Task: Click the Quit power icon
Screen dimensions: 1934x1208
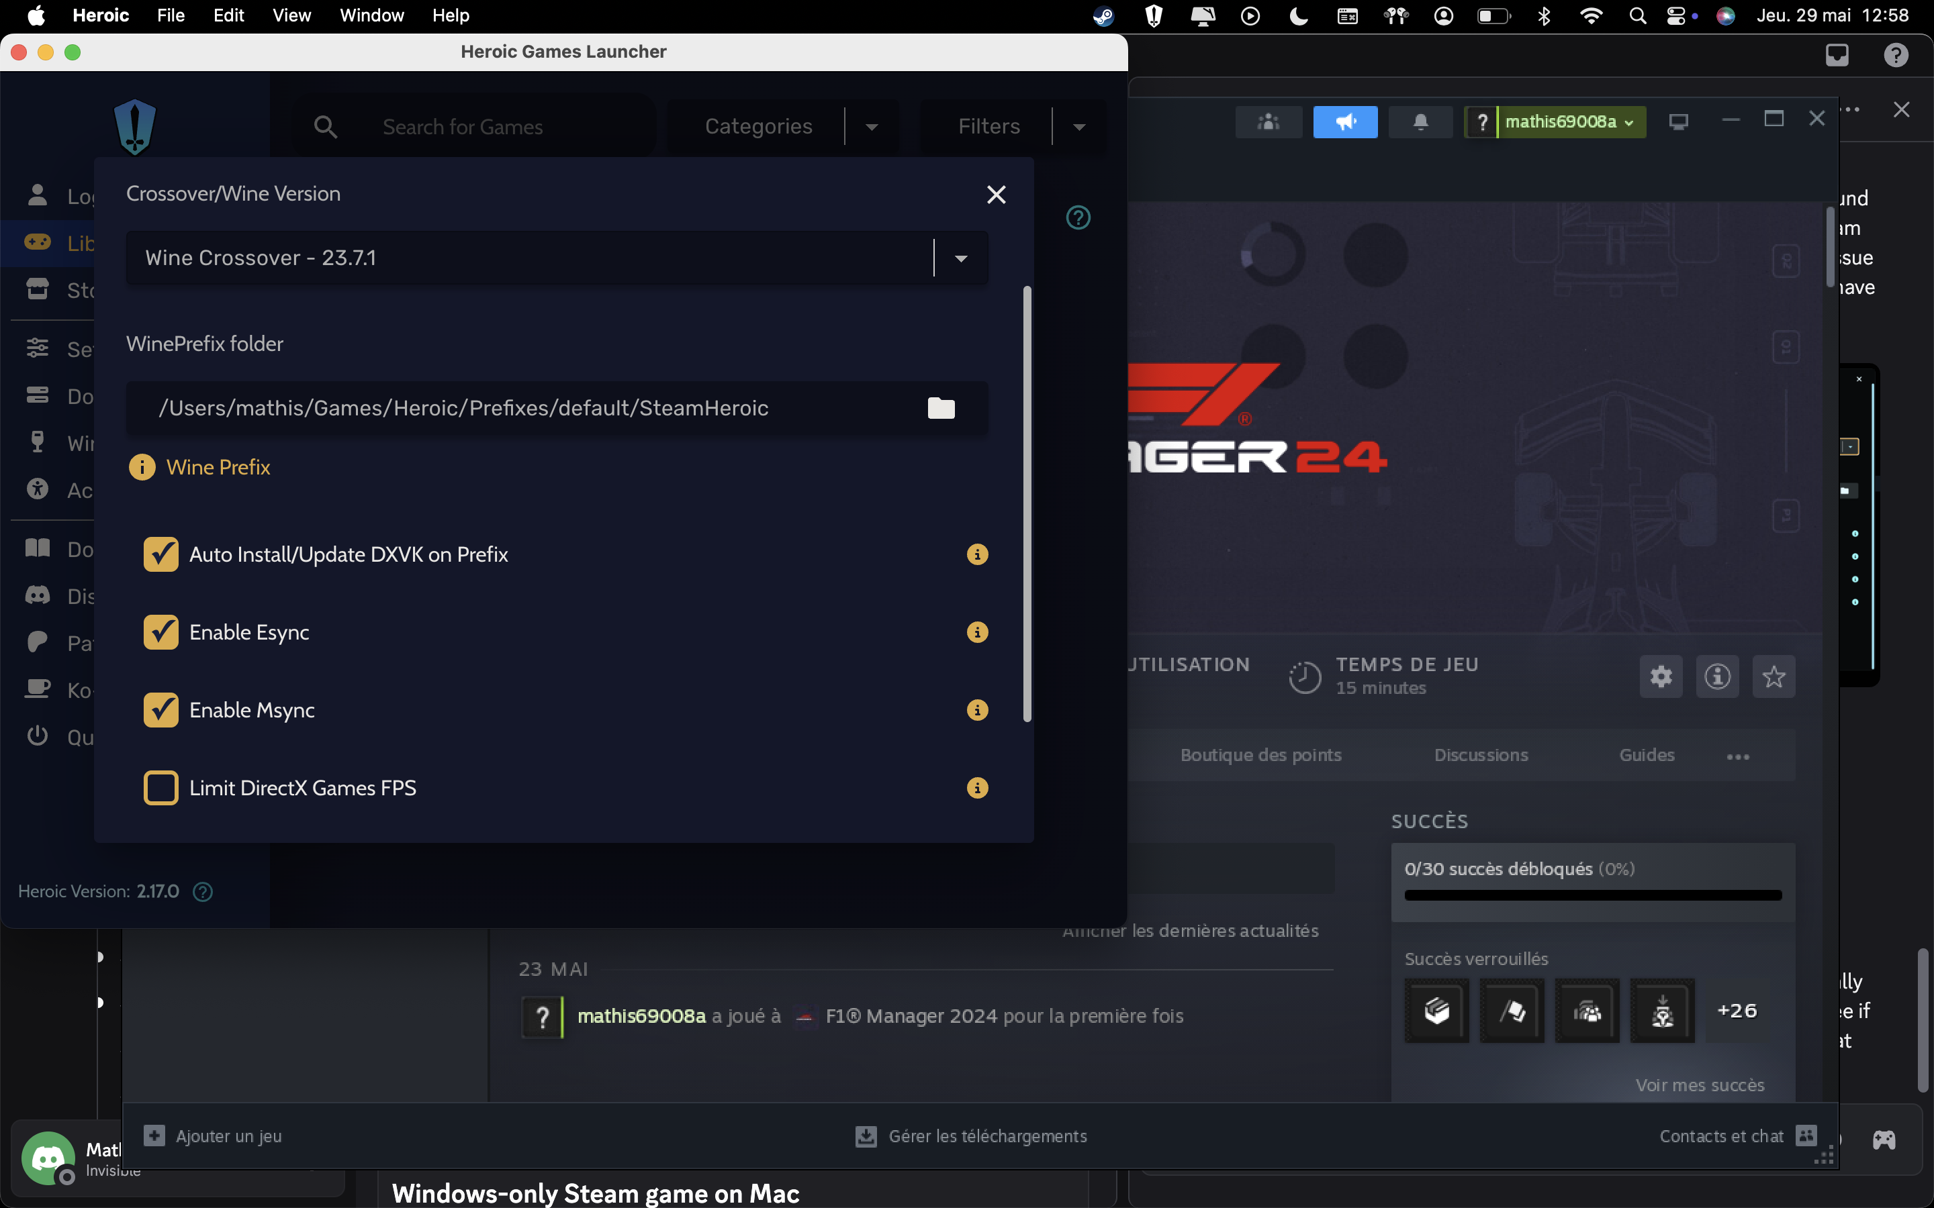Action: (38, 736)
